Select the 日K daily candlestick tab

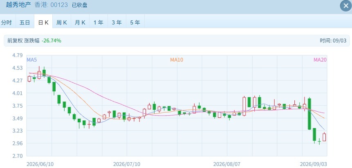pyautogui.click(x=43, y=22)
